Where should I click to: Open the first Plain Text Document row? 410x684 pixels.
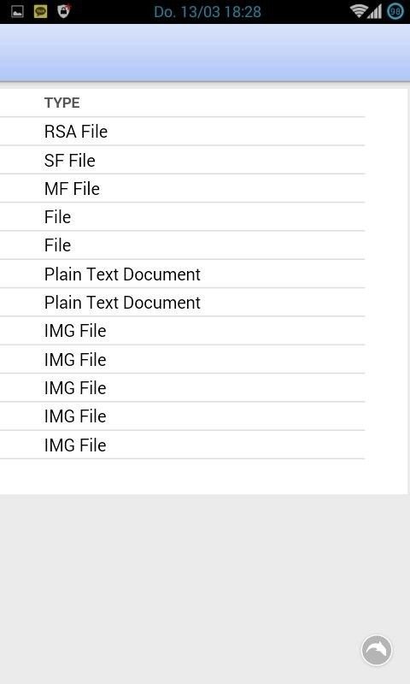coord(182,274)
